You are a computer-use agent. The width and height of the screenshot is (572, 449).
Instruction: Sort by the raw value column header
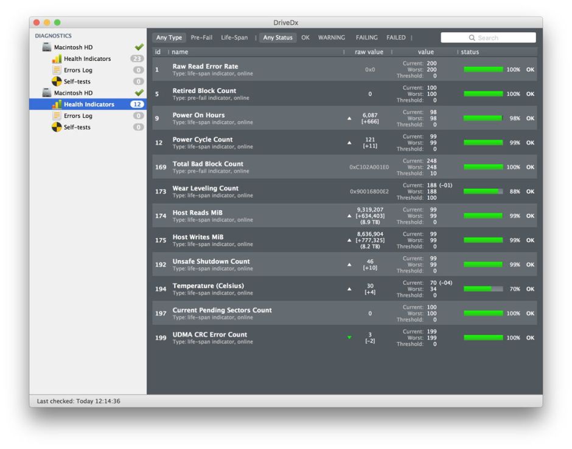click(x=369, y=52)
